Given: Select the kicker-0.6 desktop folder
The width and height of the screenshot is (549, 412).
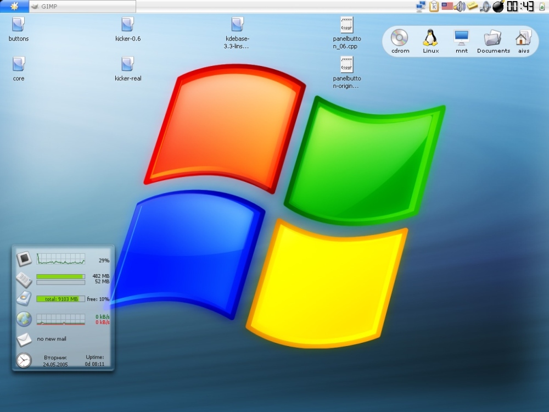Looking at the screenshot, I should coord(128,29).
